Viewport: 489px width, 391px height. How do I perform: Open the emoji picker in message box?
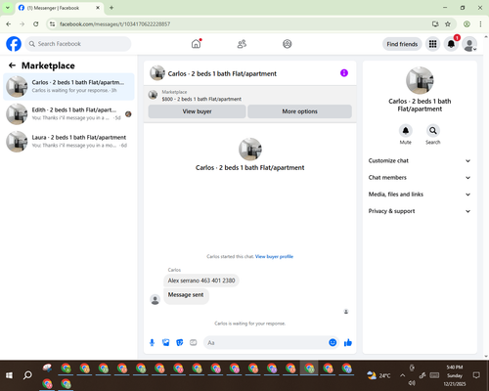tap(333, 342)
